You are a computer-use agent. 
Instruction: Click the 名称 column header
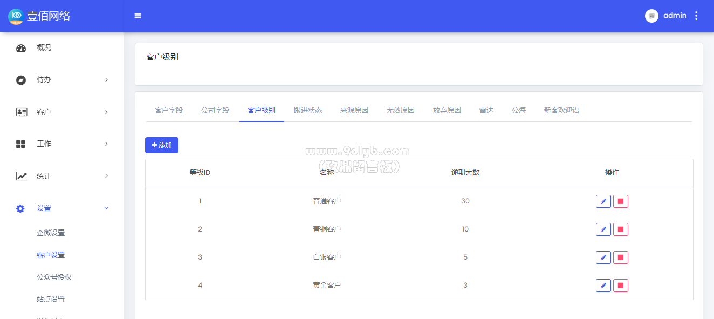point(327,173)
